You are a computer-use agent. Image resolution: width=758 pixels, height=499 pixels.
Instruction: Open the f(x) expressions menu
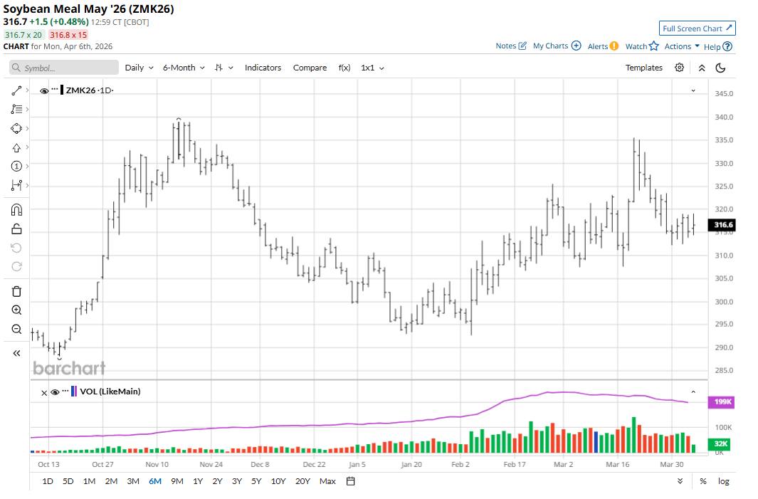pyautogui.click(x=344, y=68)
